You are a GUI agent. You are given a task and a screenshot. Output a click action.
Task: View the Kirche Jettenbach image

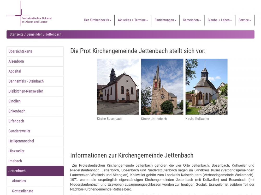pyautogui.click(x=162, y=87)
